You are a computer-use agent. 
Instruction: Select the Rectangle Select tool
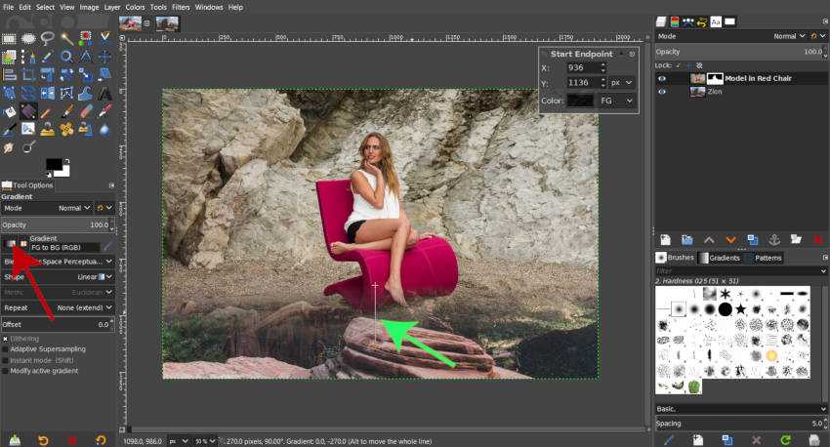[9, 38]
